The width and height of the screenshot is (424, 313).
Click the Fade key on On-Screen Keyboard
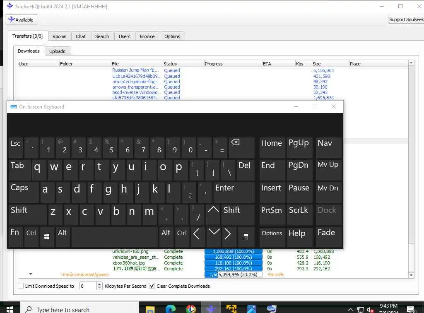pyautogui.click(x=328, y=237)
